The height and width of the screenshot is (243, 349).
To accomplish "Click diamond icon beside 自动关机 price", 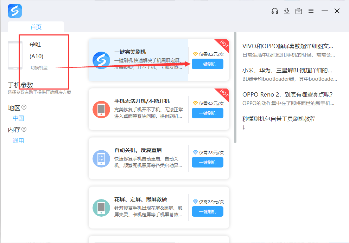I will (x=195, y=152).
